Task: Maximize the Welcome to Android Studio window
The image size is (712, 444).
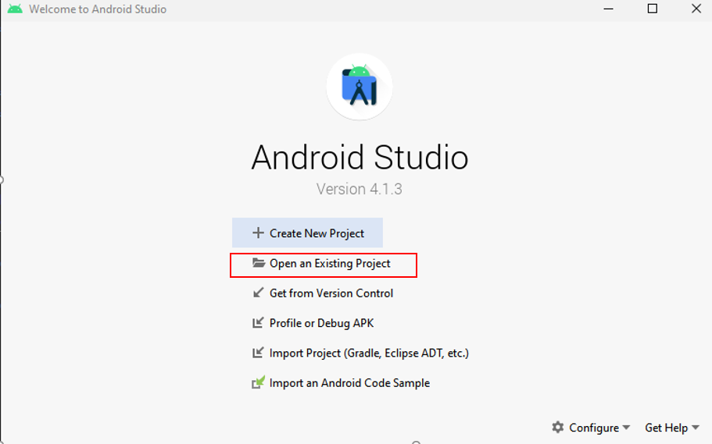Action: point(652,9)
